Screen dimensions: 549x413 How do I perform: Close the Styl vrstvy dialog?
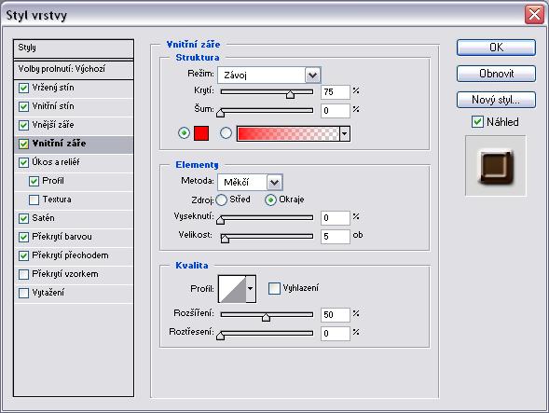click(x=534, y=15)
